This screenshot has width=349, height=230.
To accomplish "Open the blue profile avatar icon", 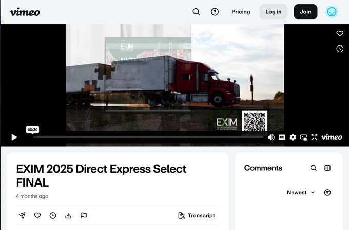I will tap(332, 12).
